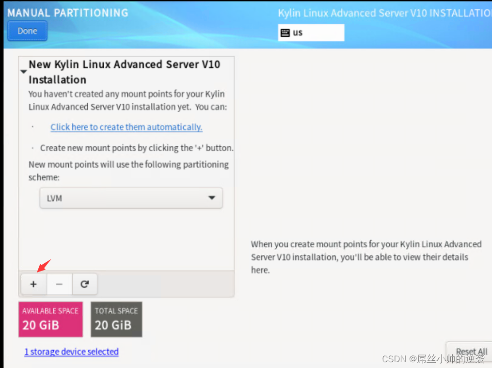Click the minus button to remove mount point

point(59,284)
